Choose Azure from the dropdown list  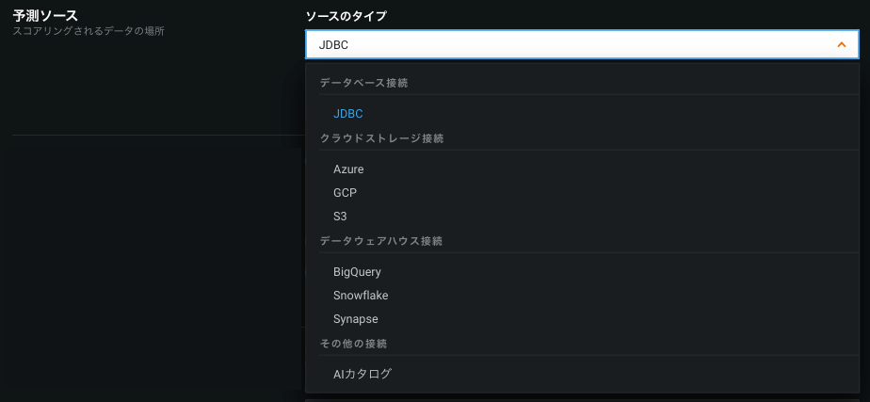click(x=348, y=169)
